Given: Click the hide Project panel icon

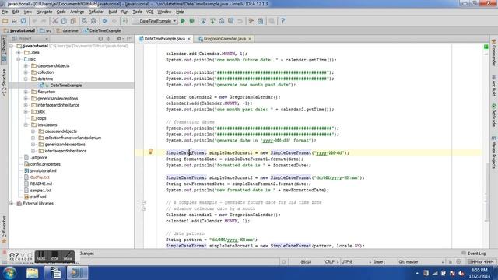Looking at the screenshot, I should pos(129,39).
